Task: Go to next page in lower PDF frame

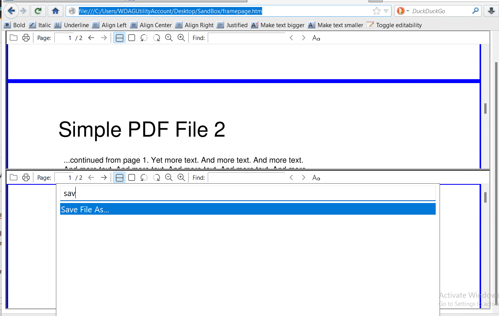Action: [x=104, y=177]
